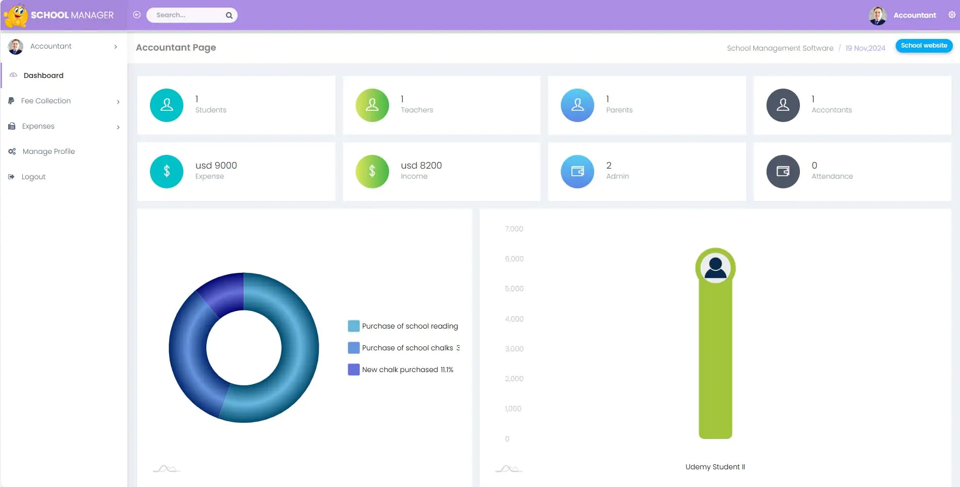Expand the Accountant profile menu in the sidebar
The image size is (960, 487).
click(63, 47)
